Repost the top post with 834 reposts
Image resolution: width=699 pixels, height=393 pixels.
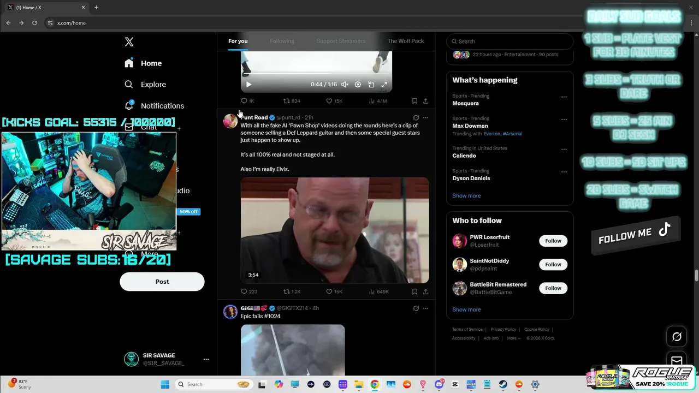coord(292,101)
